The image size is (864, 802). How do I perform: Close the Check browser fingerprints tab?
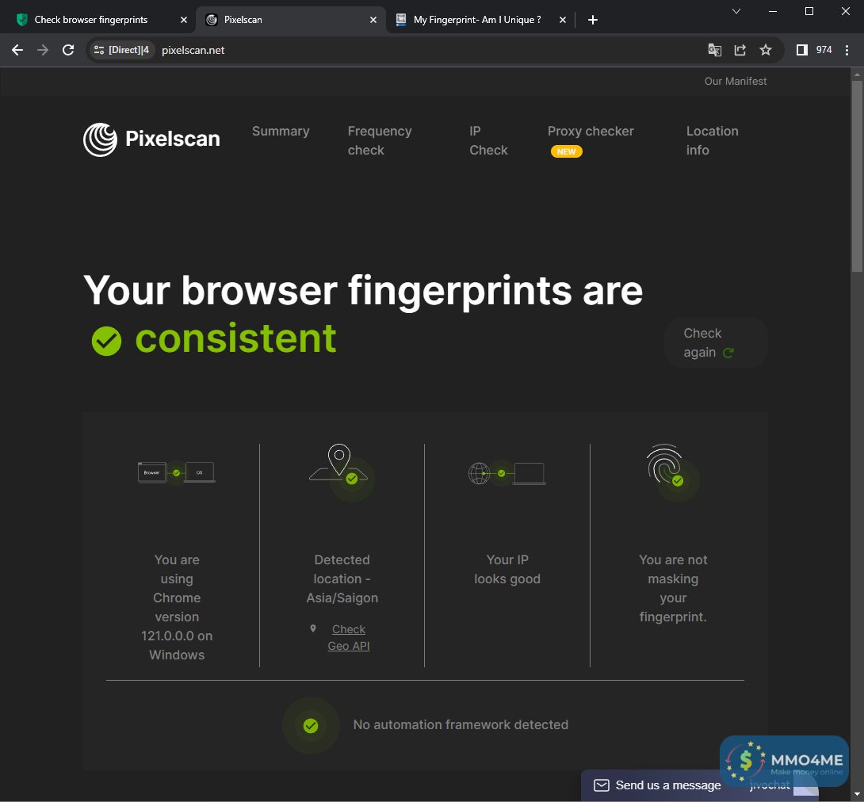[183, 20]
